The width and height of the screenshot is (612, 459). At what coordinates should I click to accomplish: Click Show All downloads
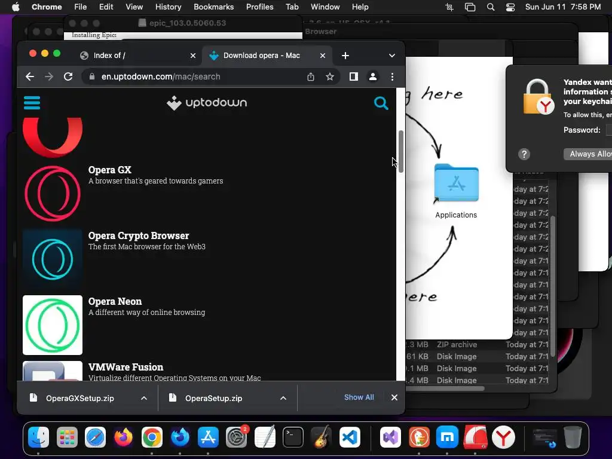click(359, 397)
